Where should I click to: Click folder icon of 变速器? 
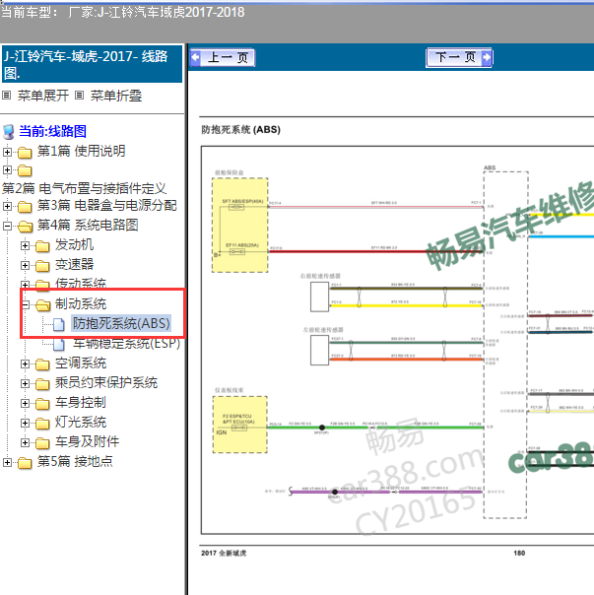[x=42, y=266]
